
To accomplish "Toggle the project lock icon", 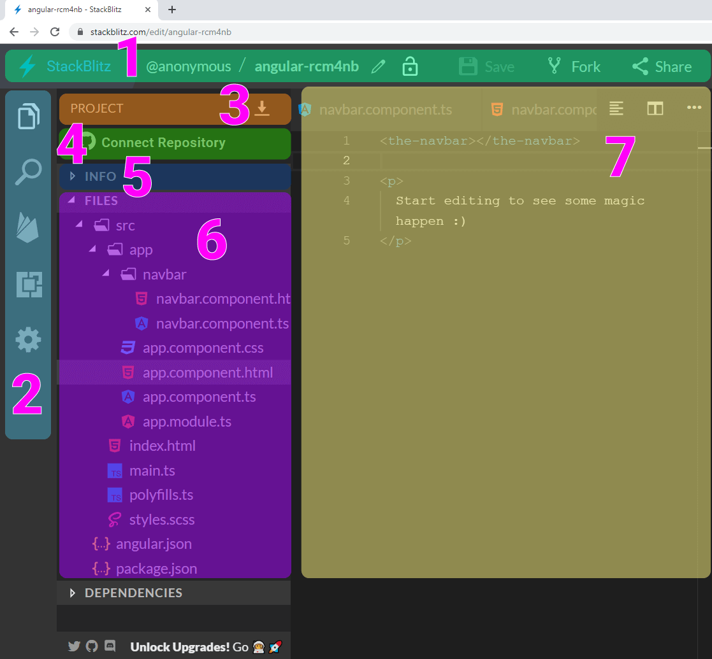I will [x=410, y=66].
